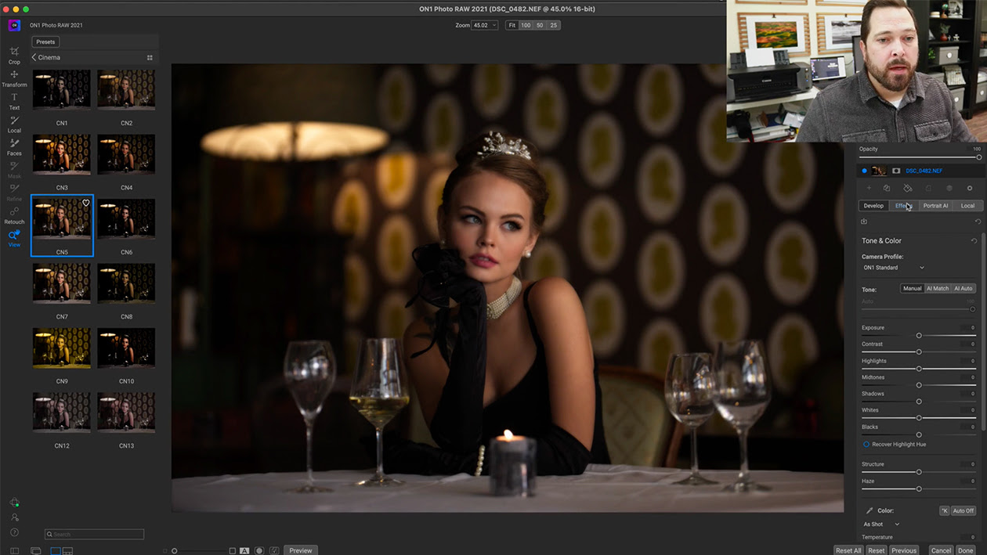Toggle Recover Highlight Hue option
987x555 pixels.
click(866, 444)
